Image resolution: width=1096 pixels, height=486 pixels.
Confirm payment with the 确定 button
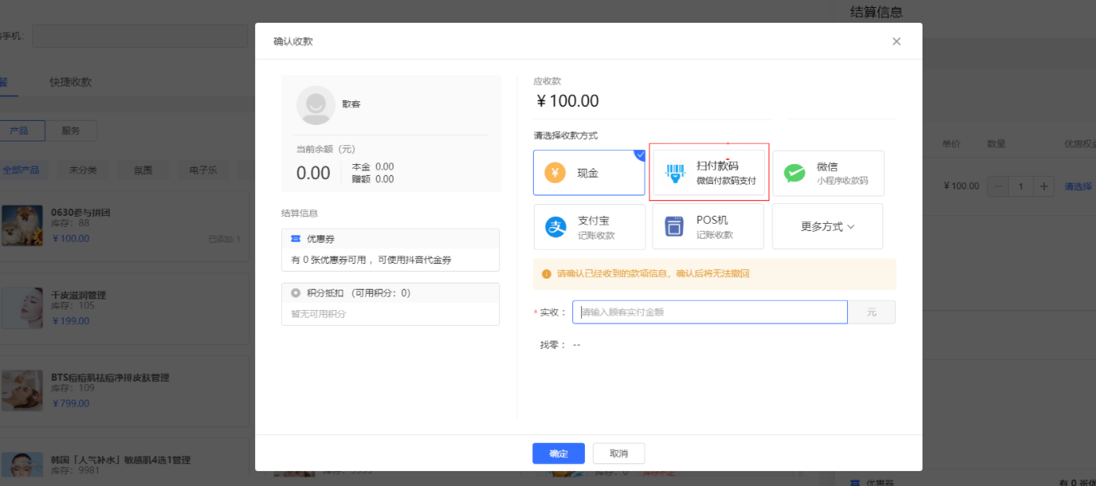click(x=558, y=454)
